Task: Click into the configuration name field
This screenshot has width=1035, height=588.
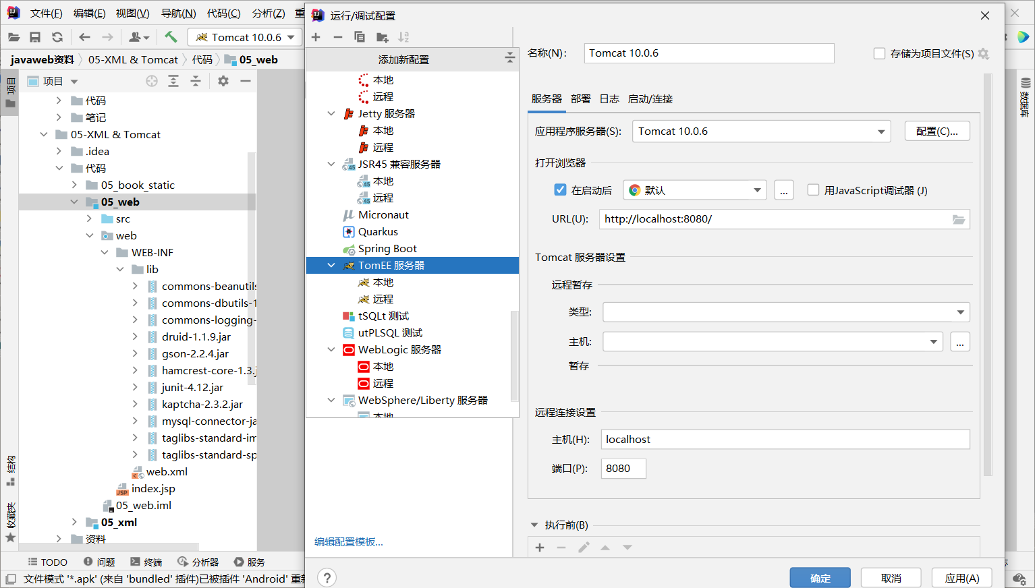Action: (x=708, y=53)
